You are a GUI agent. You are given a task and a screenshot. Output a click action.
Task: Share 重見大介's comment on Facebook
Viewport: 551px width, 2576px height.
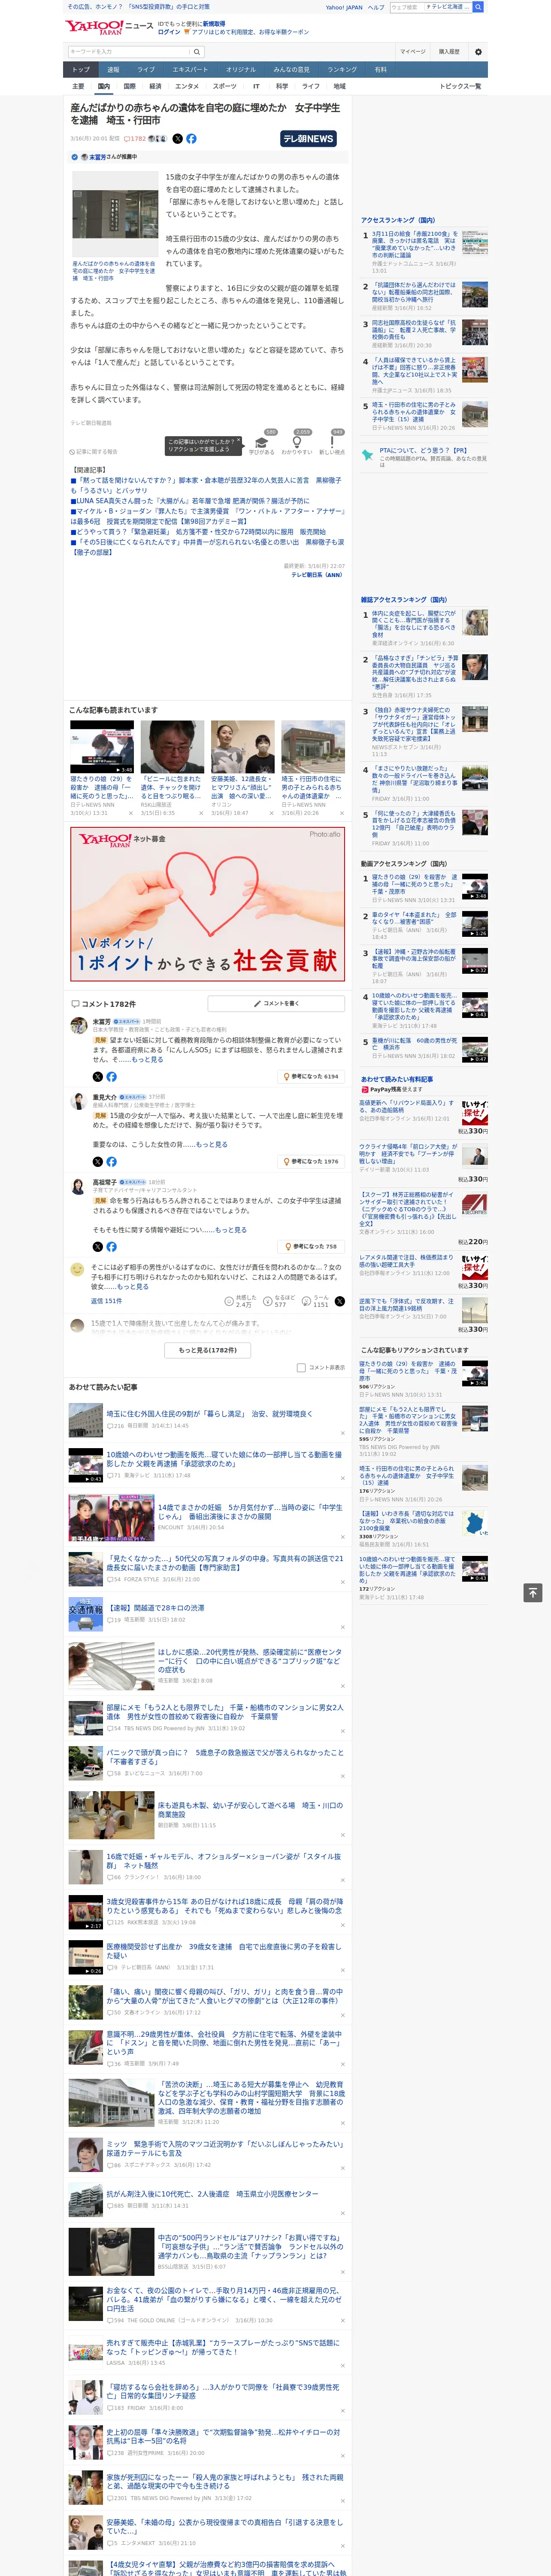111,1162
